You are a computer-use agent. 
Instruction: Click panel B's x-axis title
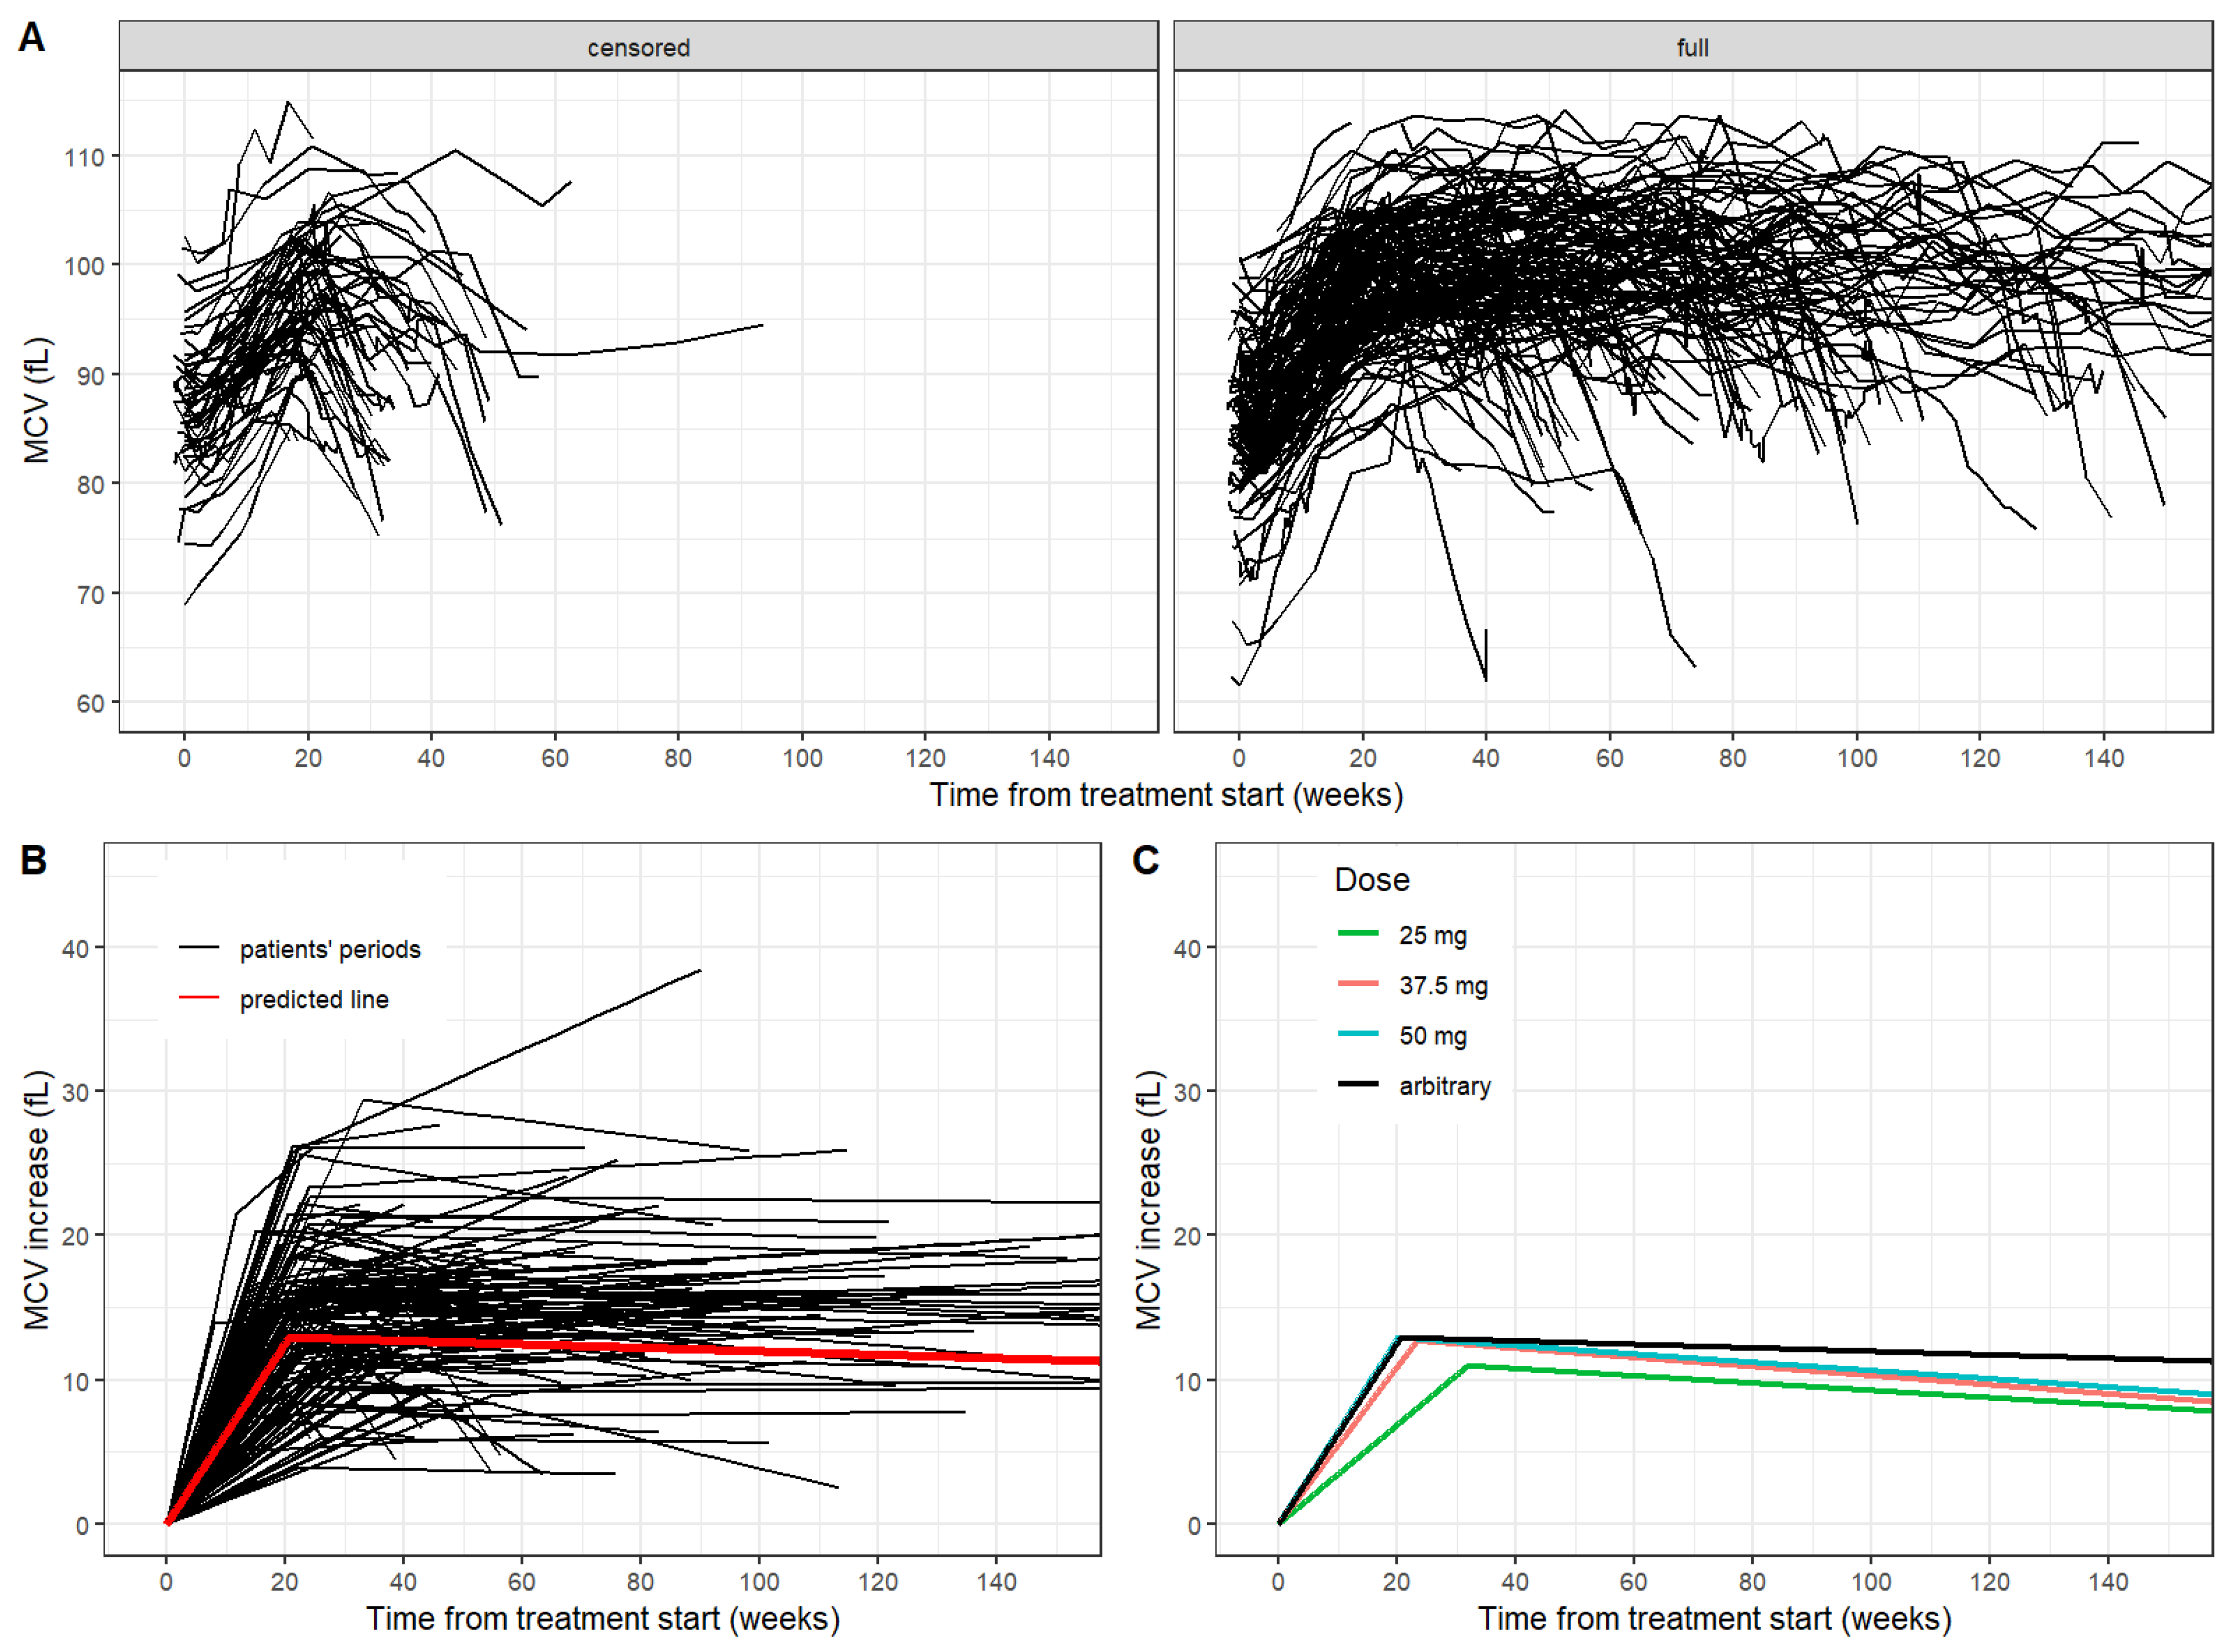[x=602, y=1619]
